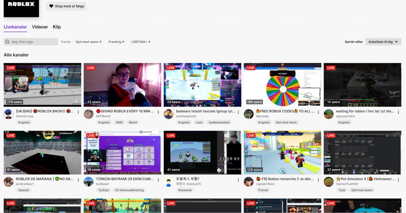Viewport: 406px width, 213px height.
Task: Open three-dot menu for southeastazn stream
Action: pos(238,112)
